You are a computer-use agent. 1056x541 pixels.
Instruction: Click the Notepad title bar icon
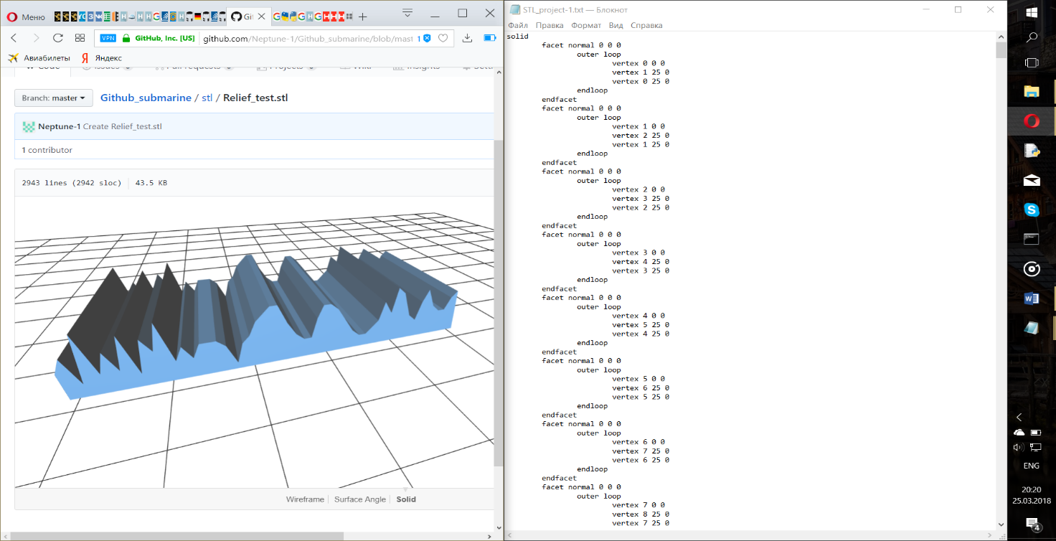coord(515,9)
